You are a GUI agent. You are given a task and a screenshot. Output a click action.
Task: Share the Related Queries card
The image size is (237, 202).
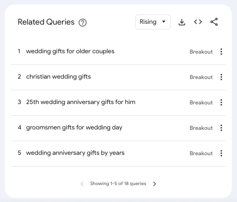pyautogui.click(x=214, y=22)
